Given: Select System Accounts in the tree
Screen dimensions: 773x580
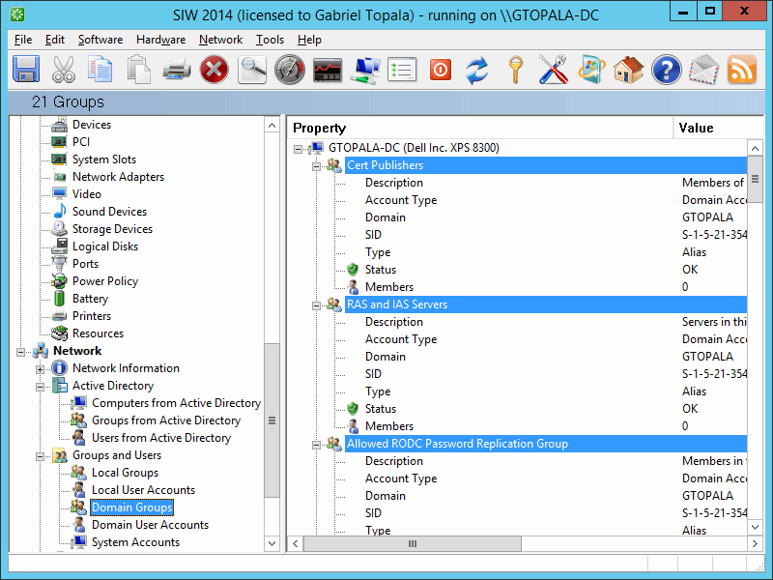Looking at the screenshot, I should point(135,542).
